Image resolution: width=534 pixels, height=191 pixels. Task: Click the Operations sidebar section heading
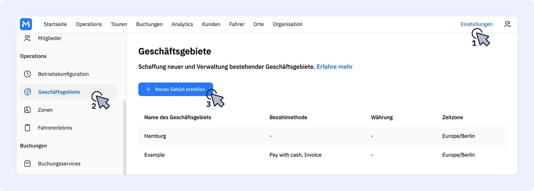(33, 56)
